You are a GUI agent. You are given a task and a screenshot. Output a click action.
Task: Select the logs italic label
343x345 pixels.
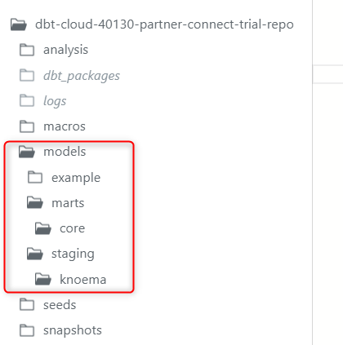point(55,101)
